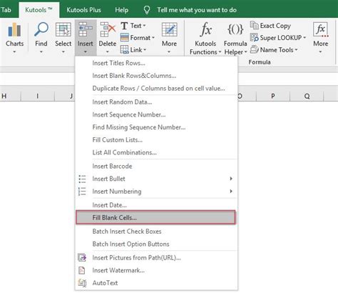Click the Select range icon
The width and height of the screenshot is (338, 293).
63,30
